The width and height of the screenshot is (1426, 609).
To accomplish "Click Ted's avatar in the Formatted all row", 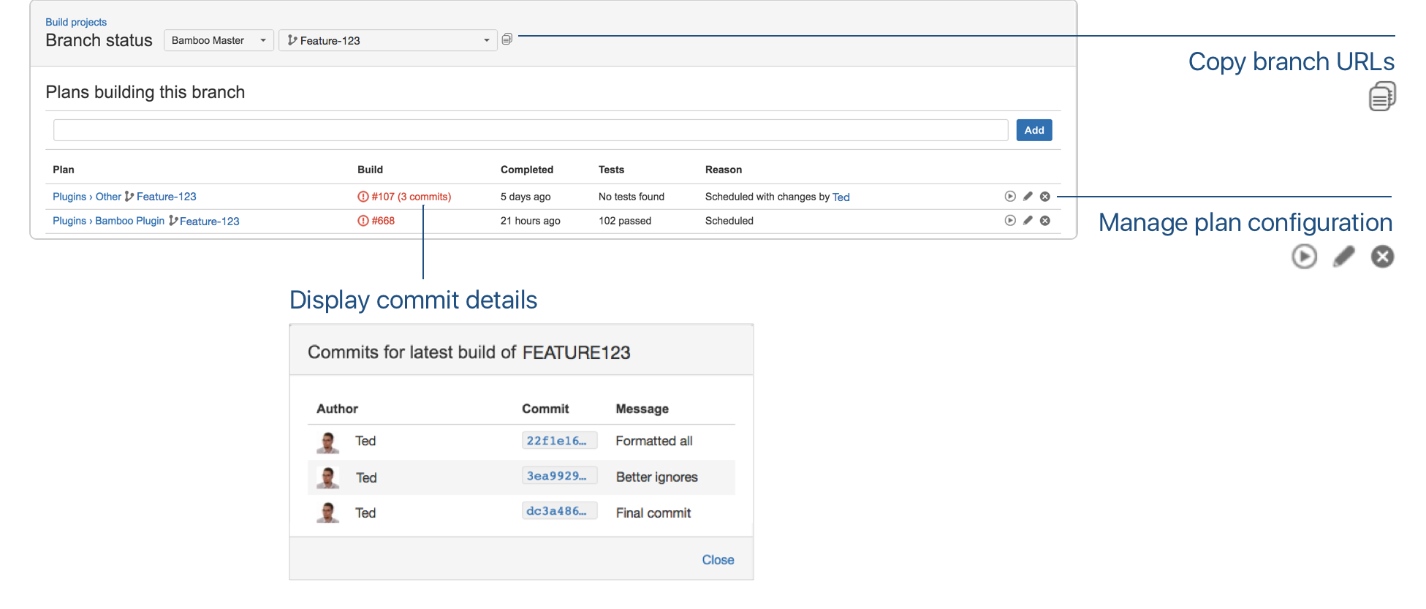I will tap(328, 442).
